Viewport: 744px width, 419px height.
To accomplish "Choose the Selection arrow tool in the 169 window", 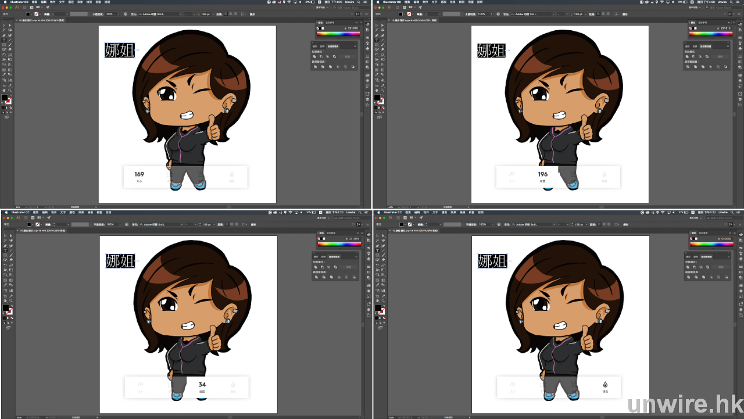I will (x=4, y=26).
